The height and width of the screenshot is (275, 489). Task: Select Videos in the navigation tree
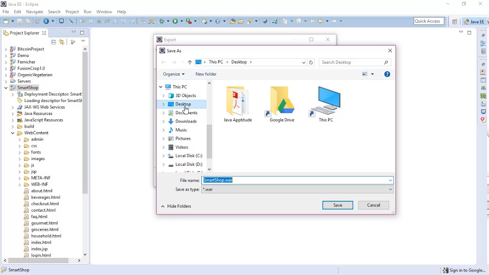point(182,147)
